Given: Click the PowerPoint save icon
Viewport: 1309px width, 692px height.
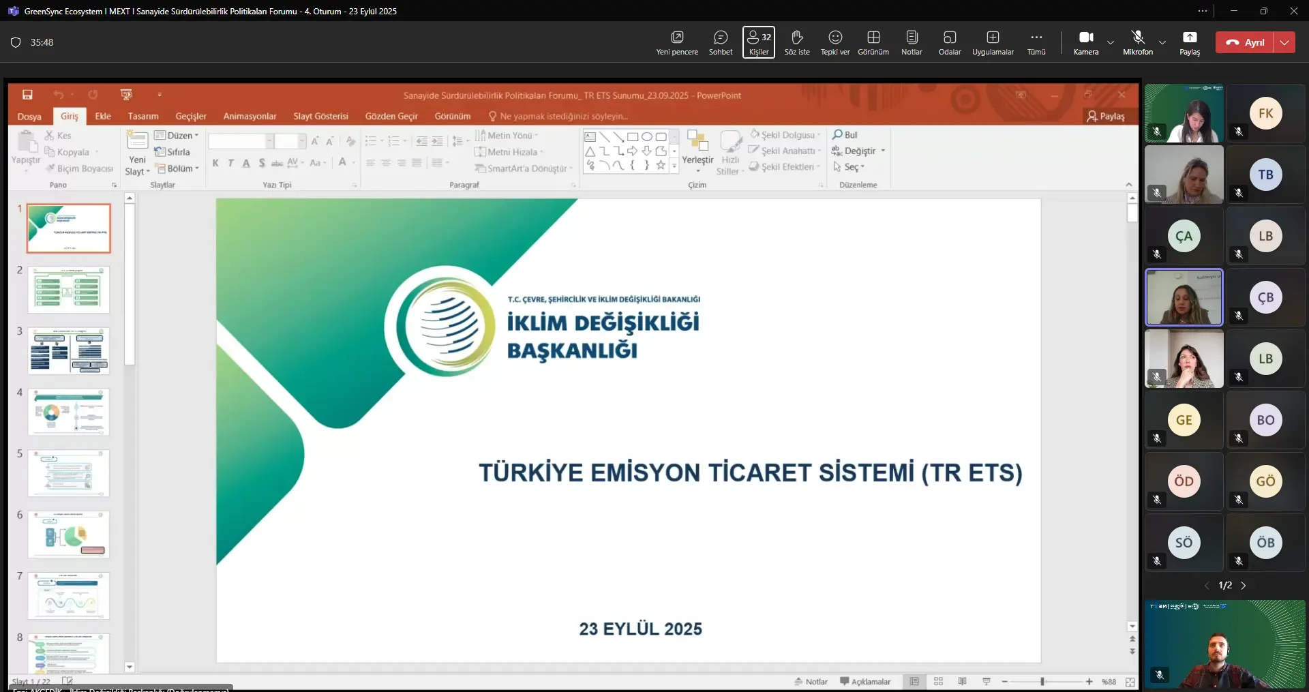Looking at the screenshot, I should [x=27, y=95].
